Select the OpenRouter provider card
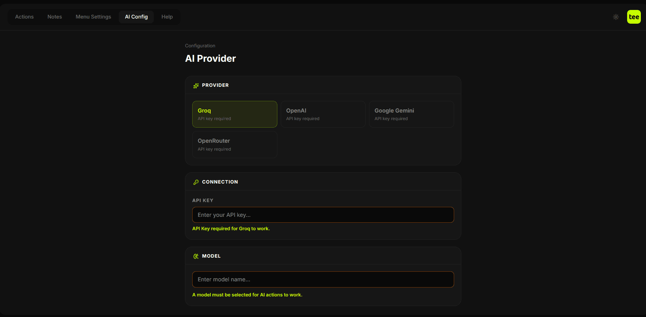646x317 pixels. point(235,145)
